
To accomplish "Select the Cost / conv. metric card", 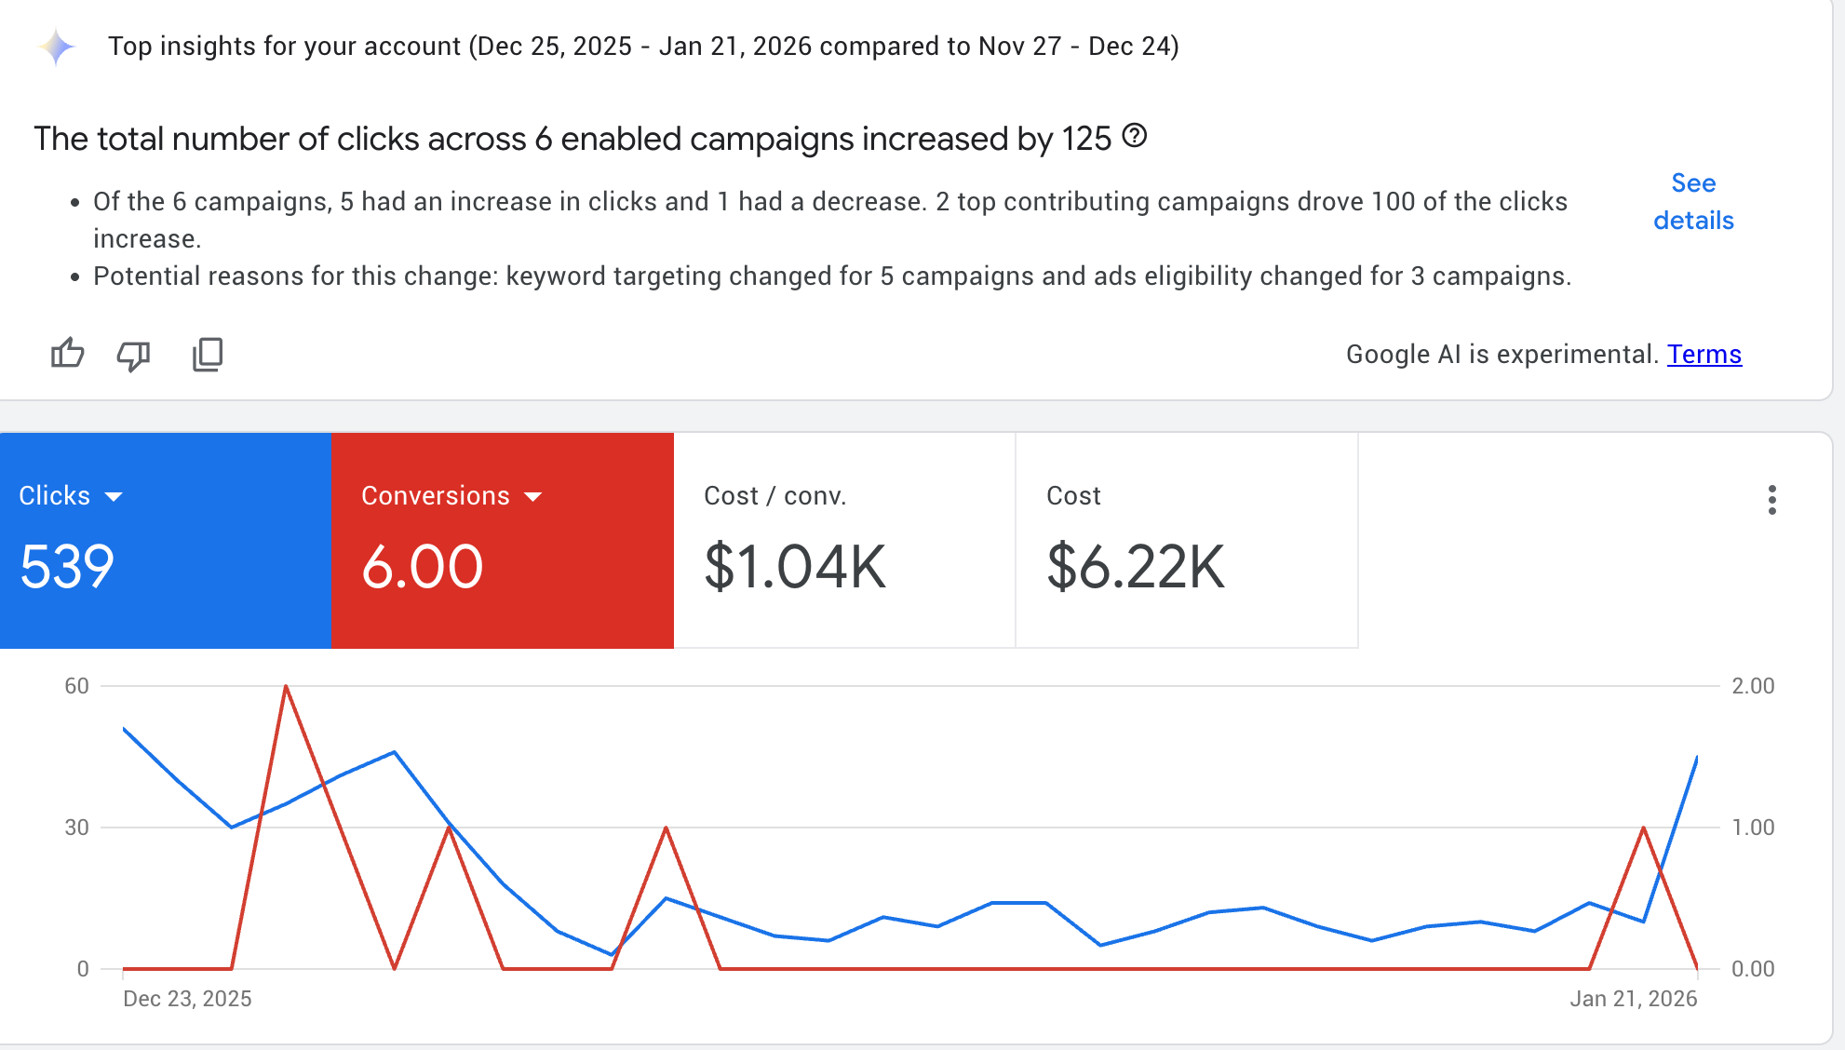I will tap(843, 540).
